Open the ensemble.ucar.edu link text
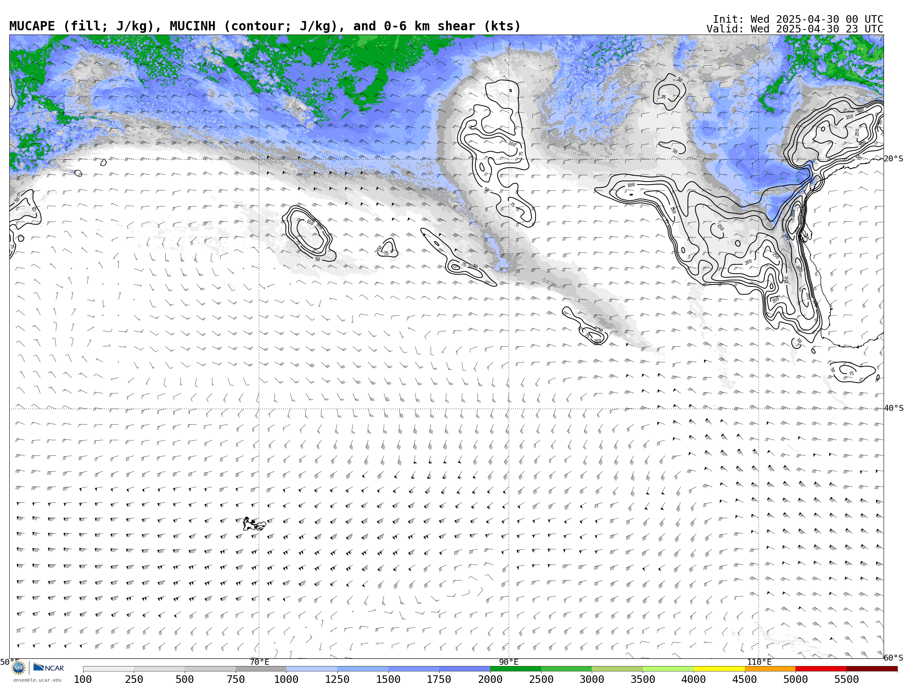Screen dimensions: 911x685 [x=37, y=680]
